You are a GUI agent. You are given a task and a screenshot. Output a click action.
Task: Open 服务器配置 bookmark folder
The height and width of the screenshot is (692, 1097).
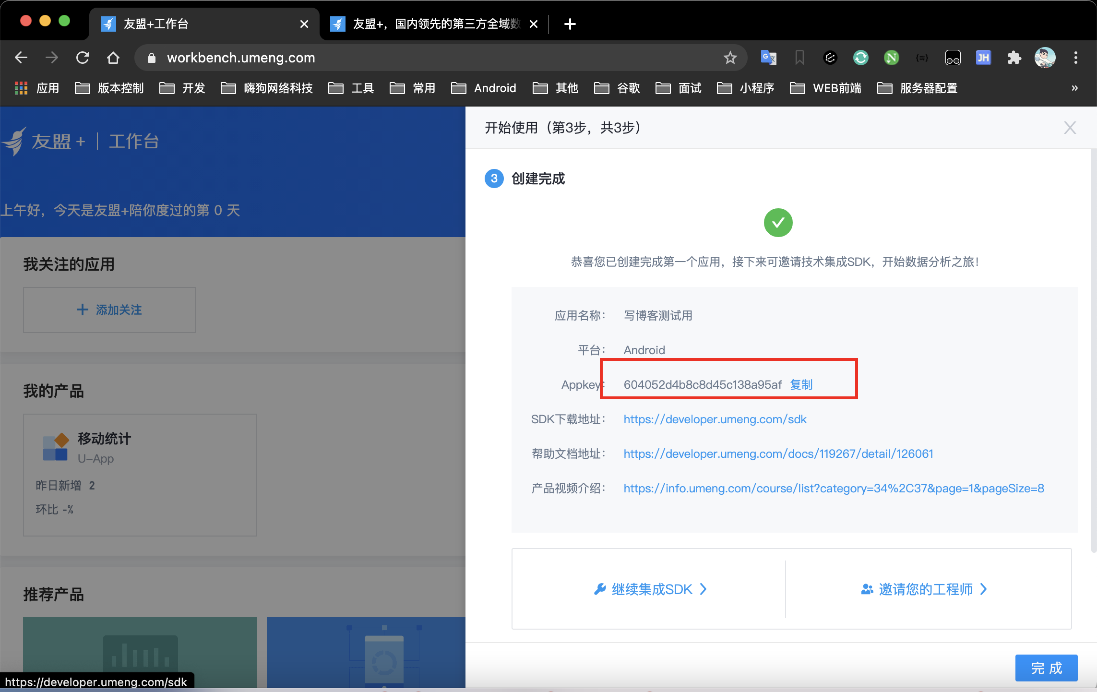[x=918, y=88]
